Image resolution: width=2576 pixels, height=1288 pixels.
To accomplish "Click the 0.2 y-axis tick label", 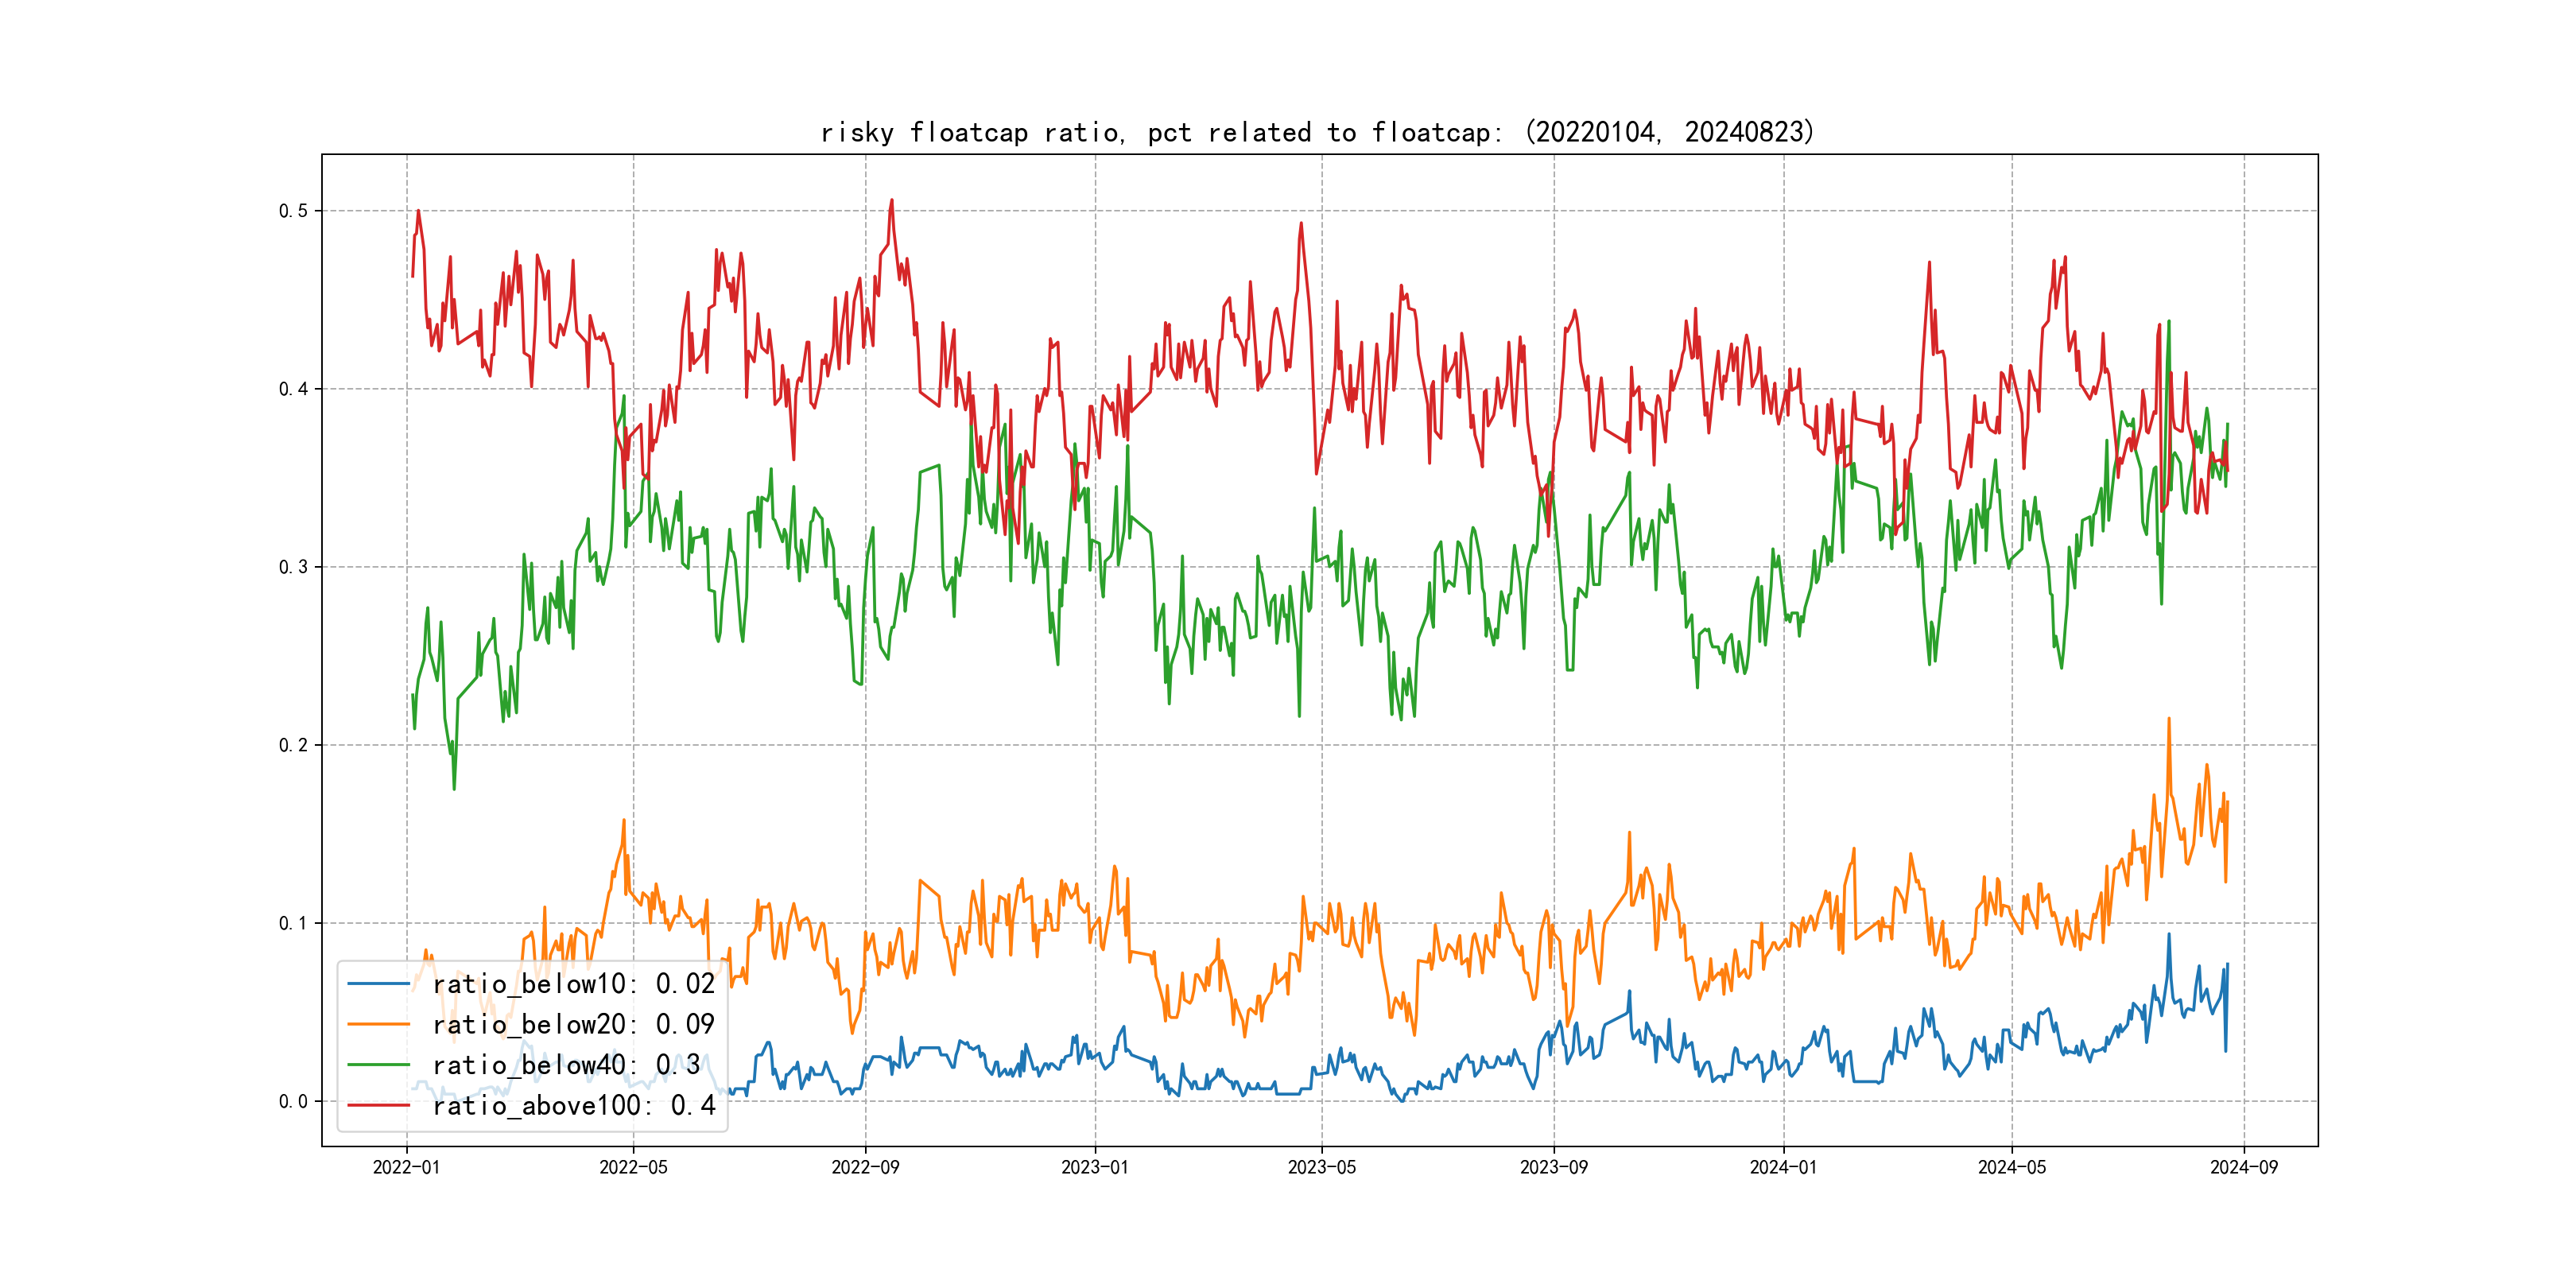I will point(293,745).
